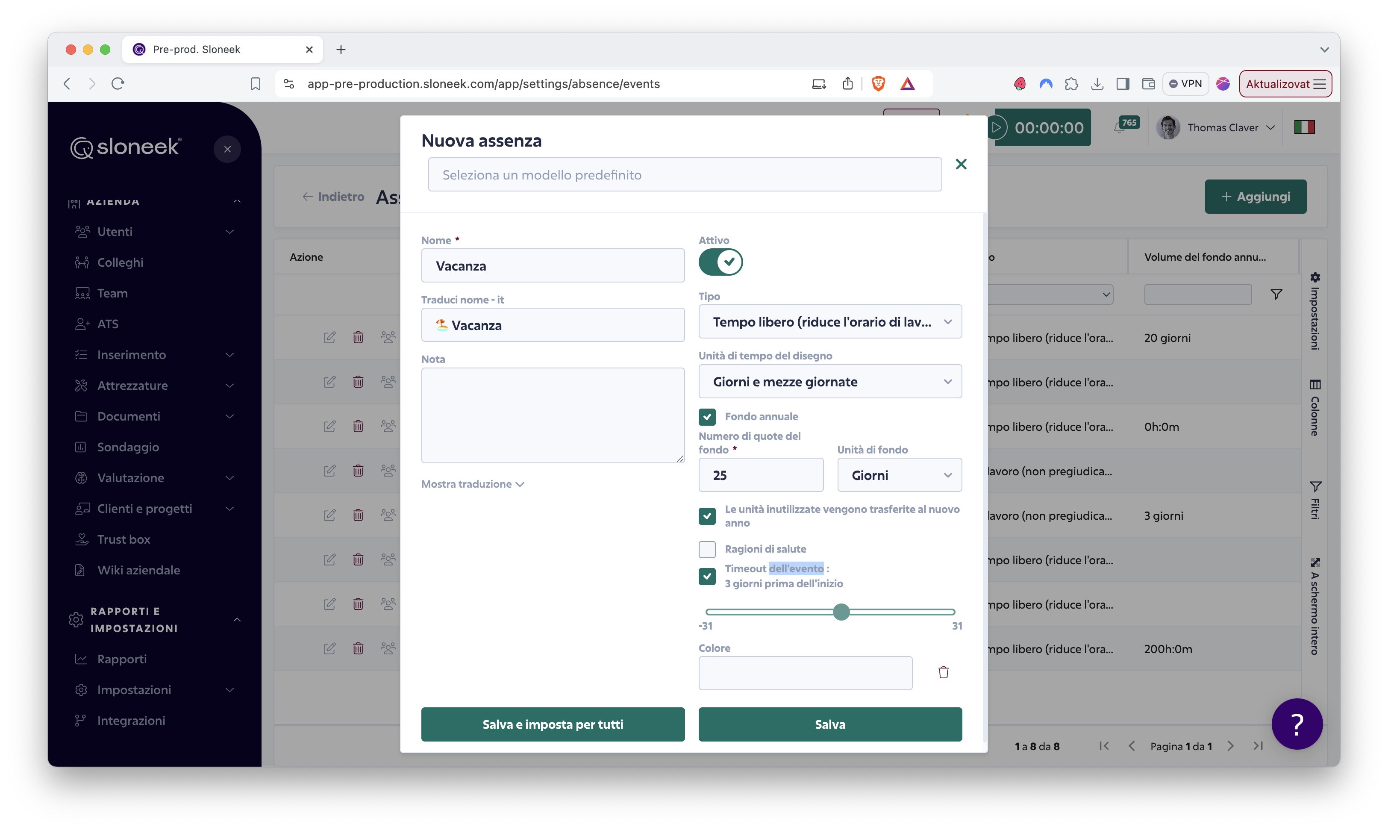This screenshot has height=830, width=1388.
Task: Open the Colonne side panel tab
Action: [x=1315, y=408]
